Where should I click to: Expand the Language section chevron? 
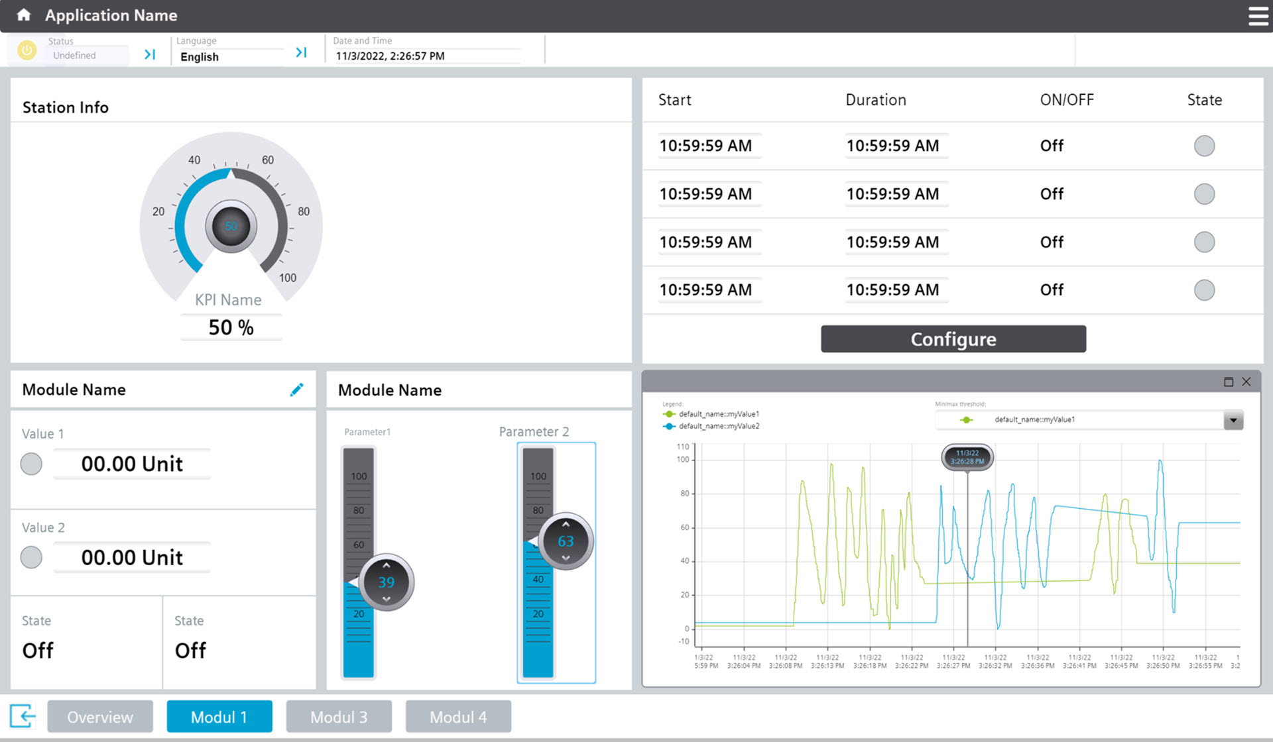(302, 52)
